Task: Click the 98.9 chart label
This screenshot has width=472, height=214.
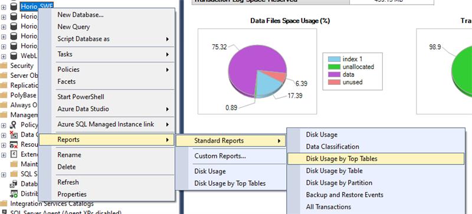Action: point(435,47)
